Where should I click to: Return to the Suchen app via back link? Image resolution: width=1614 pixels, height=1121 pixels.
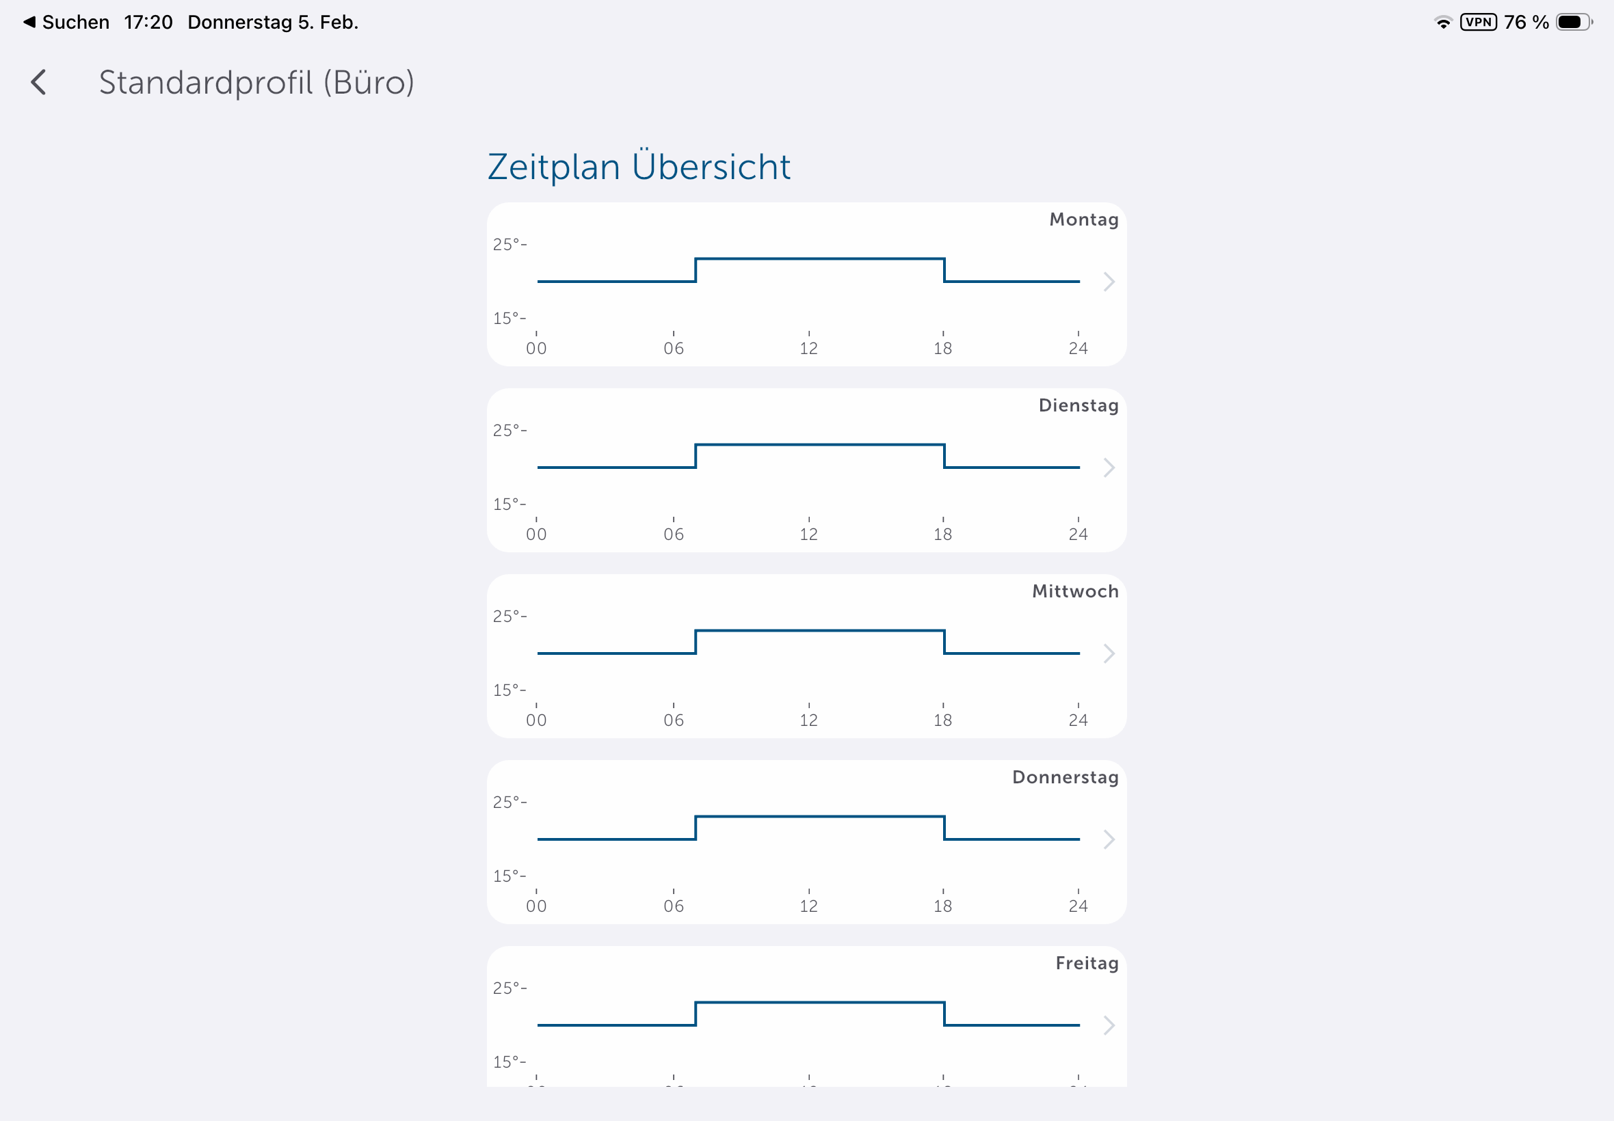(66, 23)
